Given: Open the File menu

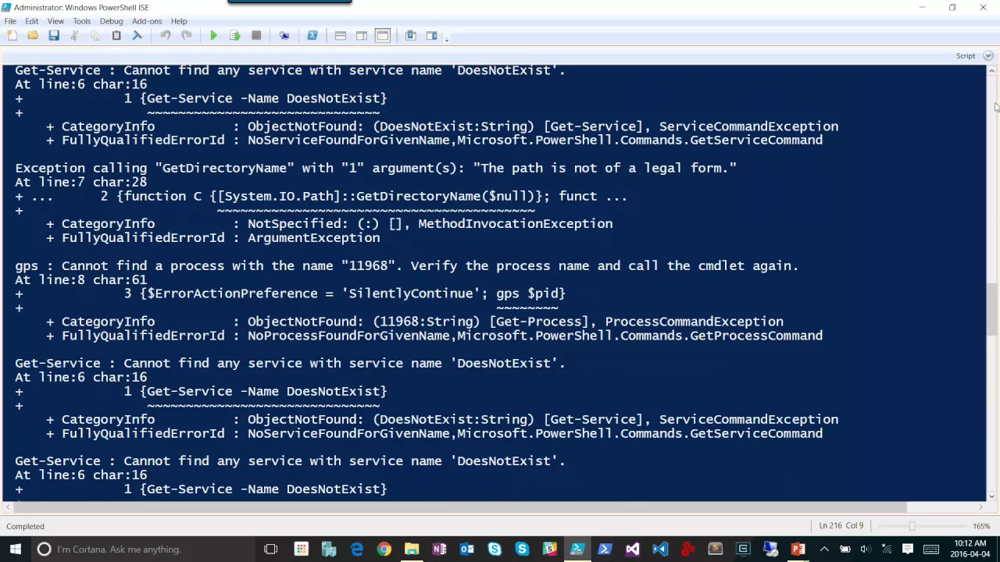Looking at the screenshot, I should click(11, 21).
